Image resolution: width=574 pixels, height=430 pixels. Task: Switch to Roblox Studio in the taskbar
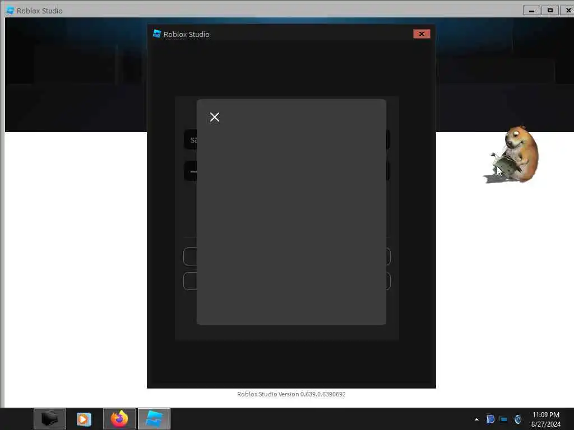coord(154,419)
